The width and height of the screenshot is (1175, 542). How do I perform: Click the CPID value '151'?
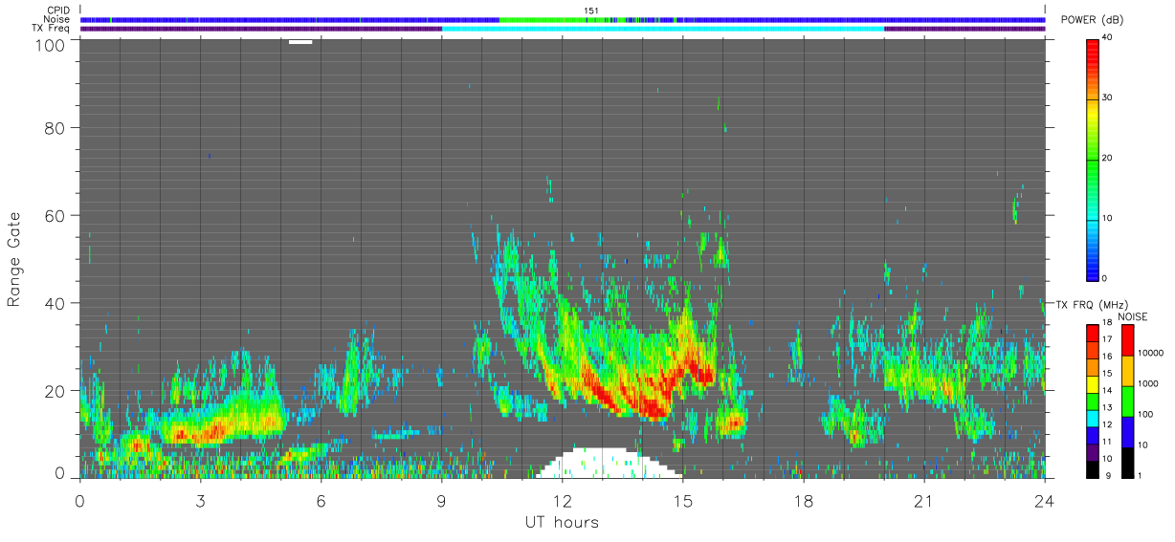(591, 11)
